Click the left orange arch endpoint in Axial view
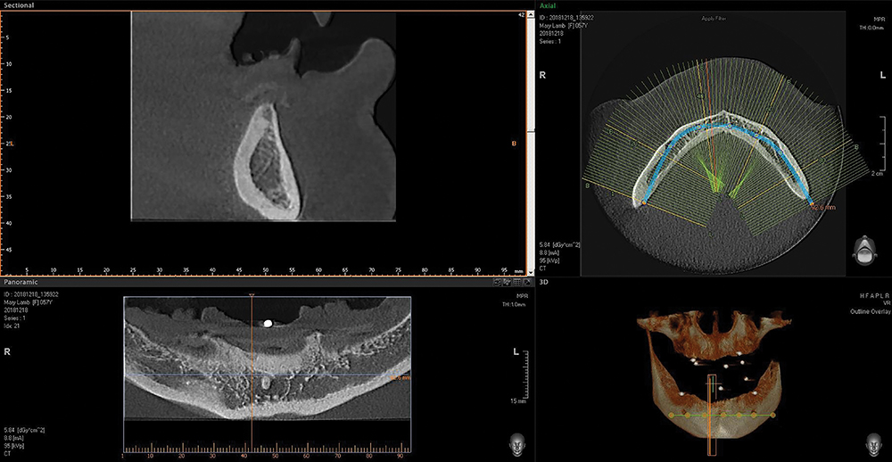This screenshot has width=892, height=462. pos(644,202)
